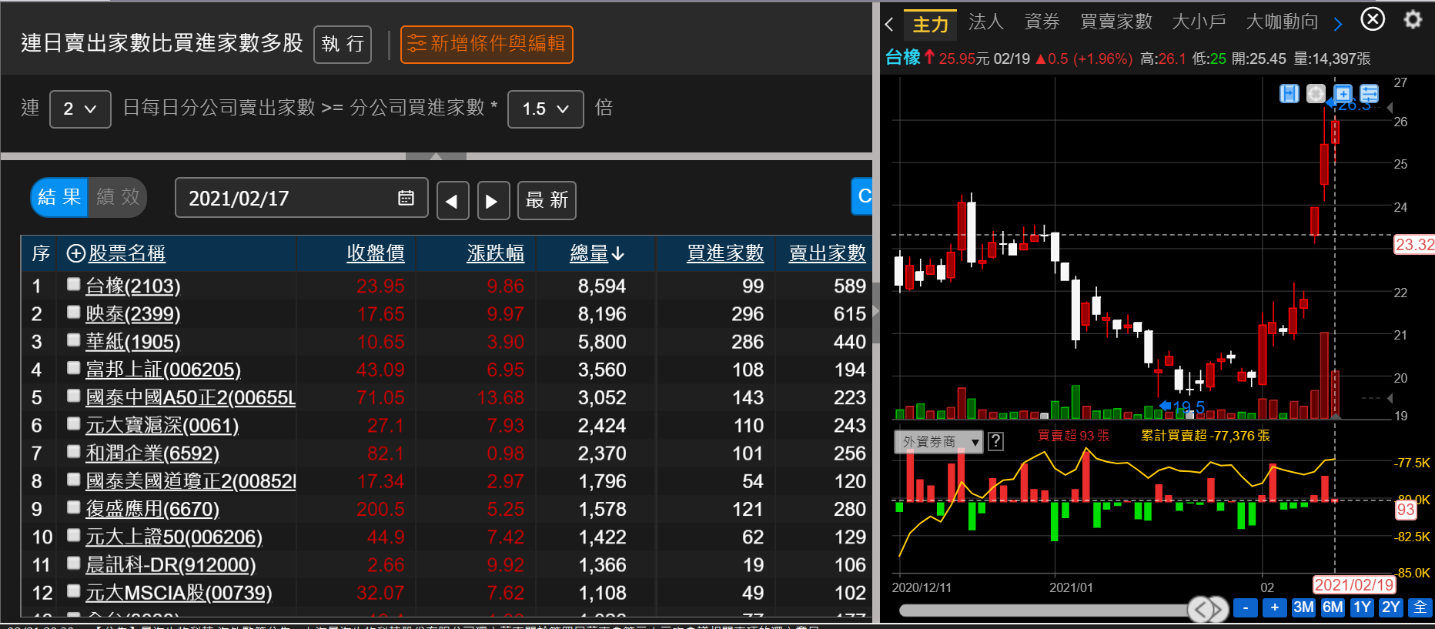Select the checkbox for 和潤企業(6592)
The image size is (1435, 629).
tap(74, 451)
